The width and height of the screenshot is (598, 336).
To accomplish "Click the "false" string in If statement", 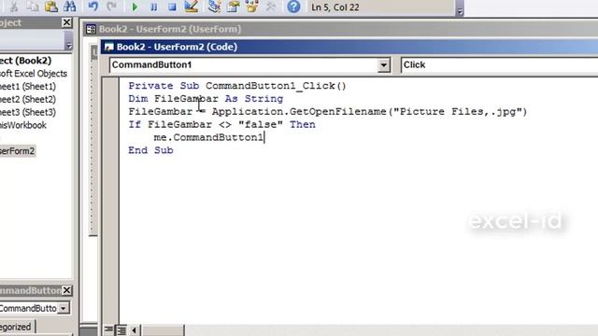I will tap(261, 124).
